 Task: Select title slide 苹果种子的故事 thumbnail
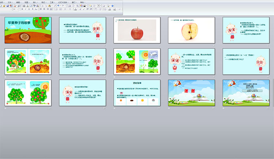[x=28, y=30]
